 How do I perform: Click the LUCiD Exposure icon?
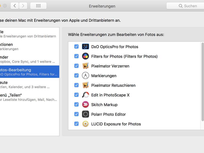pyautogui.click(x=86, y=124)
